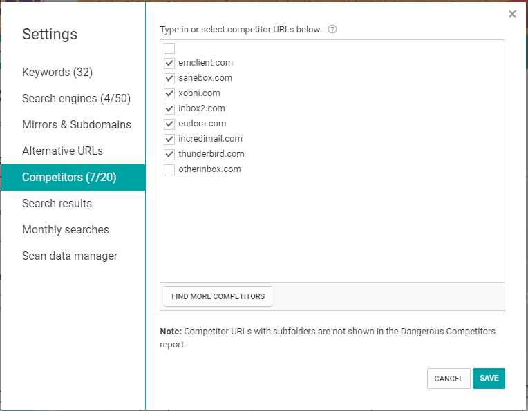
Task: Tick the empty top row checkbox
Action: (x=169, y=48)
